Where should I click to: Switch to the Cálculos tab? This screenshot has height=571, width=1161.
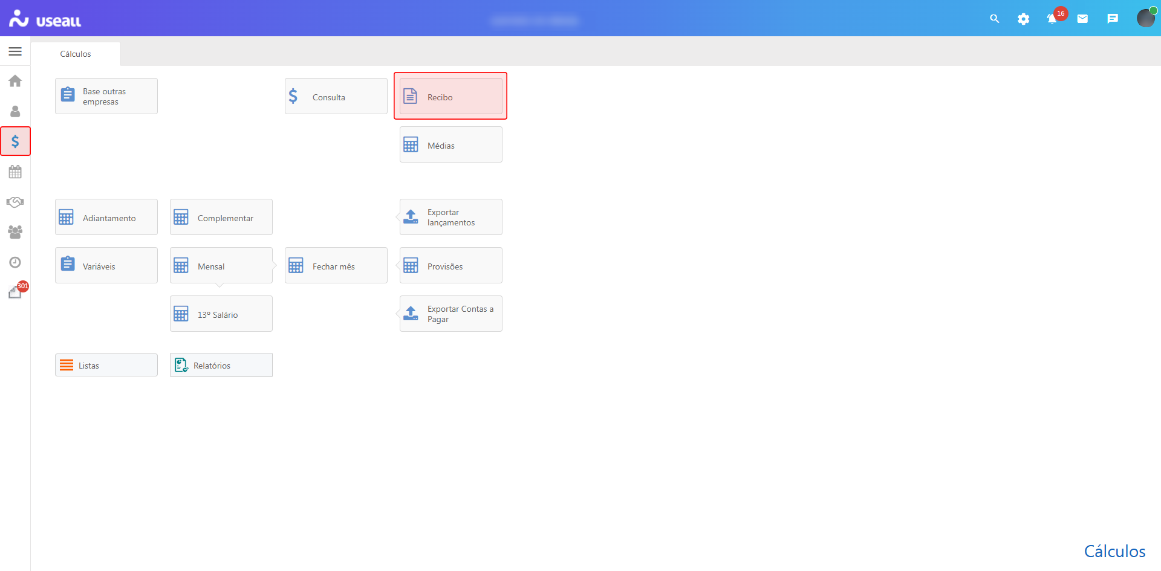tap(76, 54)
